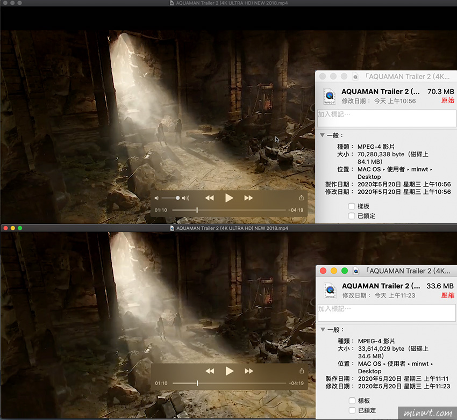Click the elapsed time 01:10 in the upper player
457x420 pixels.
click(161, 210)
